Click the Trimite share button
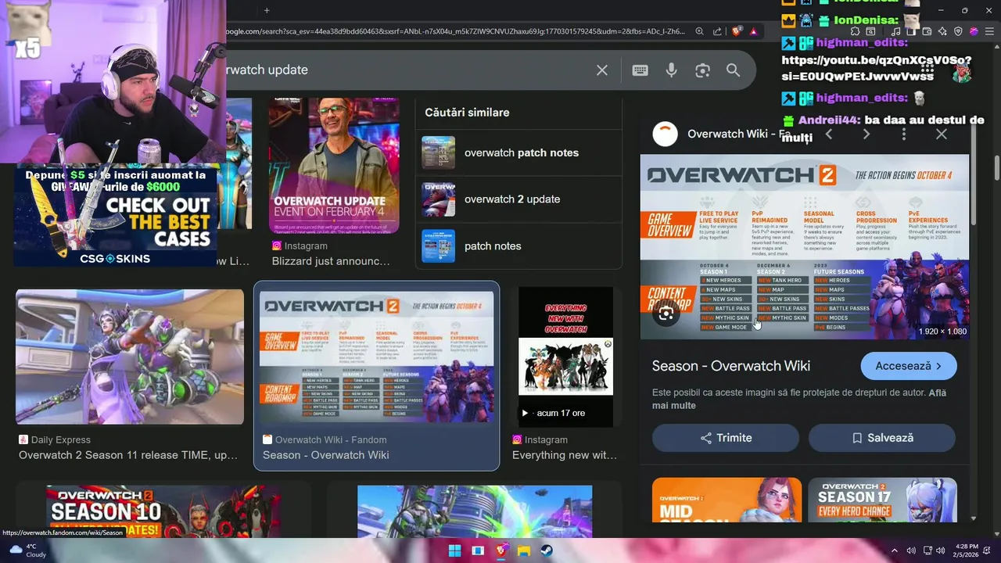Image resolution: width=1001 pixels, height=563 pixels. pos(726,438)
